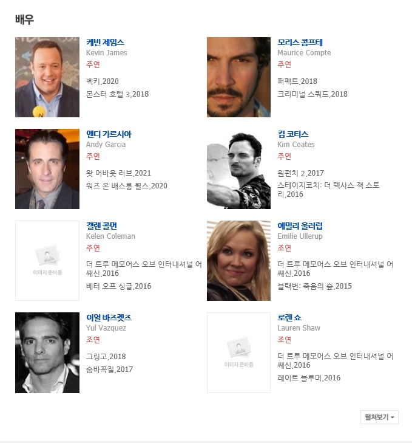Viewport: 412px width, 443px height.
Task: Open 로렌 쇼 name link
Action: [x=289, y=318]
